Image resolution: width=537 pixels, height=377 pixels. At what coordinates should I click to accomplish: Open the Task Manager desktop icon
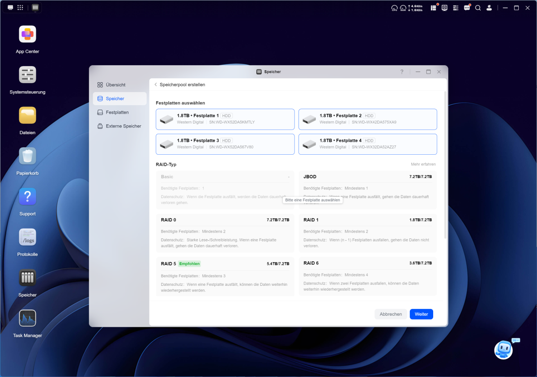coord(27,318)
